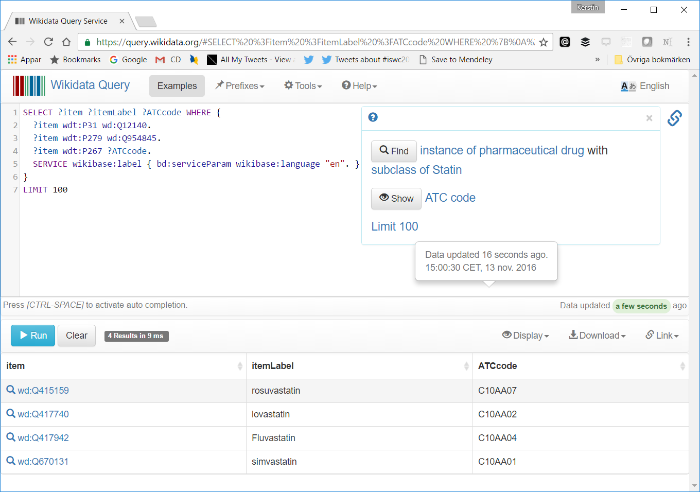Click the chain link icon beside the editor
The width and height of the screenshot is (700, 492).
coord(674,118)
